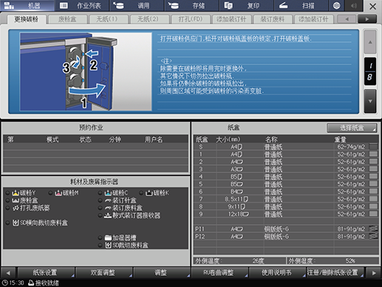Click the 选择纸盒 button
The height and width of the screenshot is (287, 382).
352,128
